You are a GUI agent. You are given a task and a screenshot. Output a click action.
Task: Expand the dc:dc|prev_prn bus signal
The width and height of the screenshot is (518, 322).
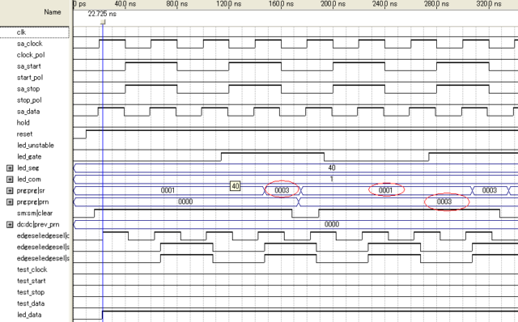click(10, 225)
